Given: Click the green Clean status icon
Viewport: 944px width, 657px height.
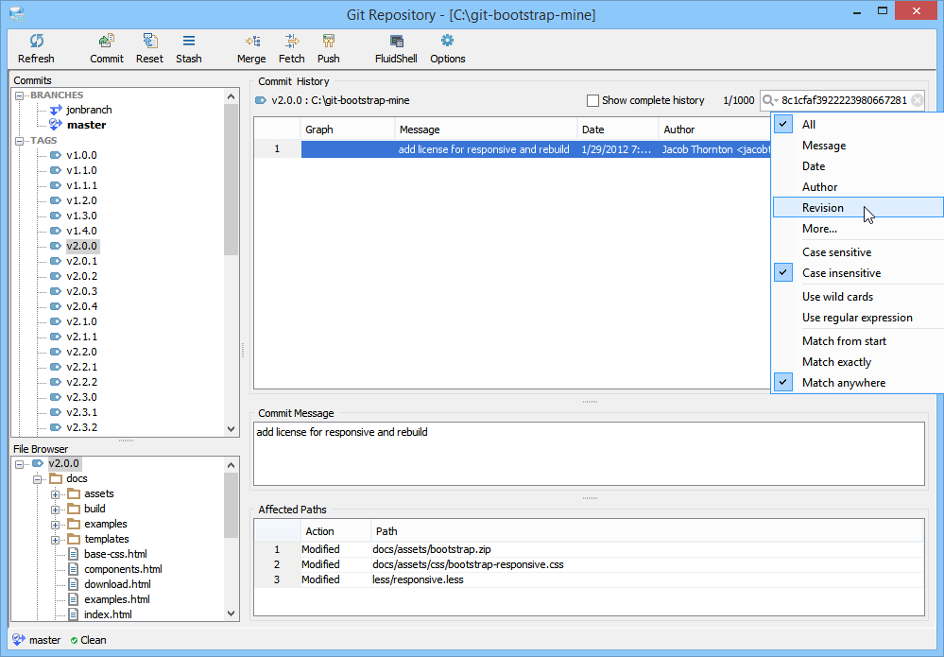Looking at the screenshot, I should coord(74,641).
